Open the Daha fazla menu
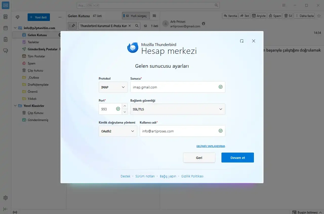324x214 pixels. pyautogui.click(x=304, y=16)
